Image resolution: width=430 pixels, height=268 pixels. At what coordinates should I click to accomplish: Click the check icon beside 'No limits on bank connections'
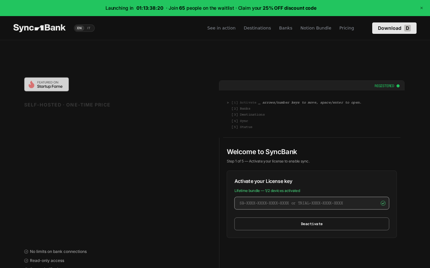(x=26, y=252)
